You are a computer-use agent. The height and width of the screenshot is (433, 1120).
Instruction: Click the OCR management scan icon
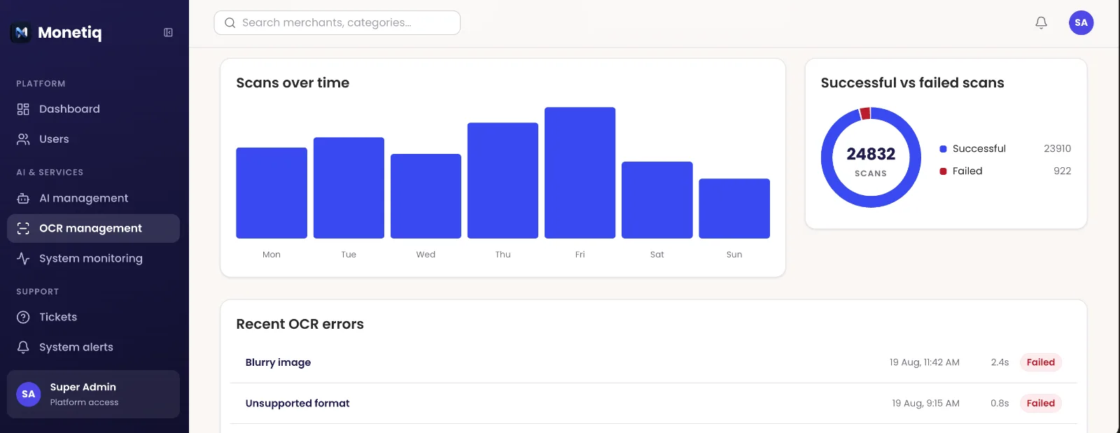(23, 229)
